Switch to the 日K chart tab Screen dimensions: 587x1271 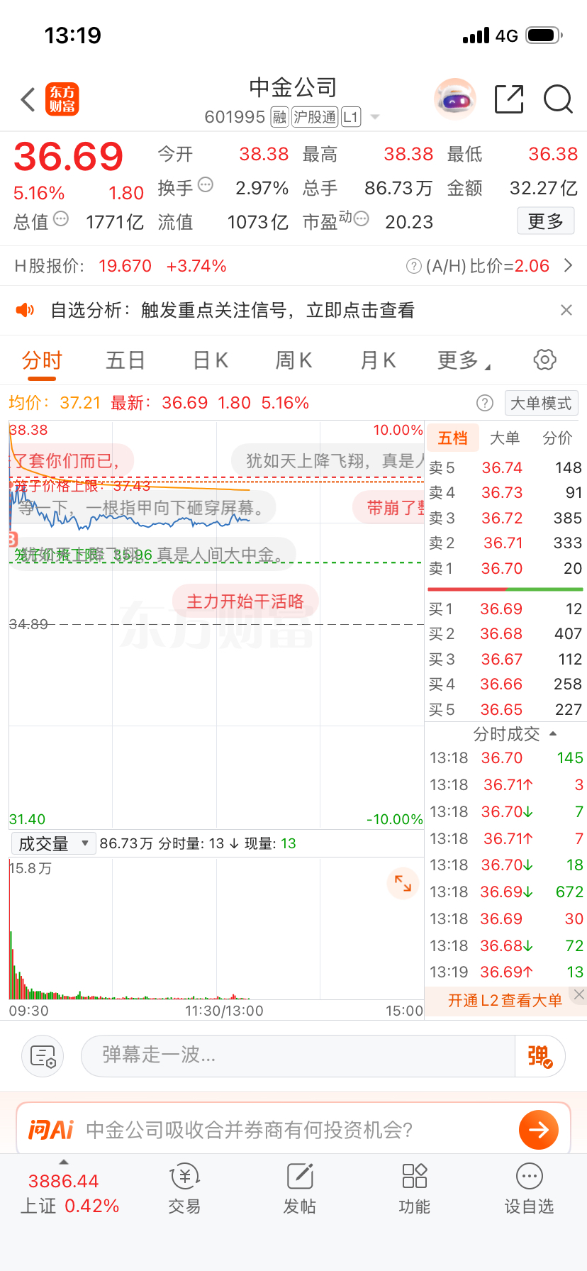211,360
